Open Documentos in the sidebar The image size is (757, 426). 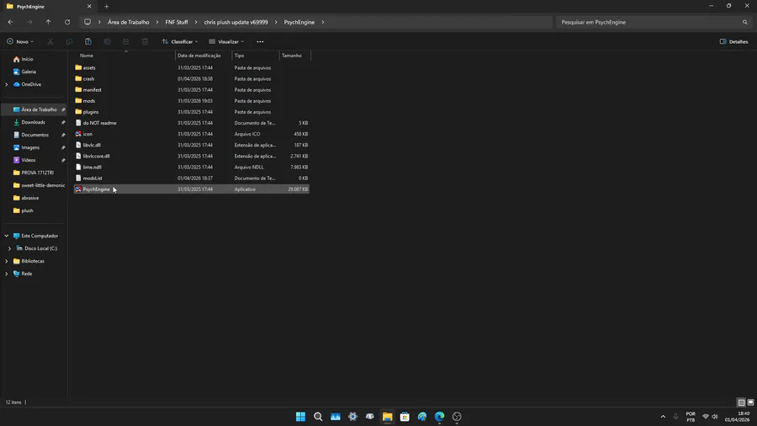click(34, 135)
